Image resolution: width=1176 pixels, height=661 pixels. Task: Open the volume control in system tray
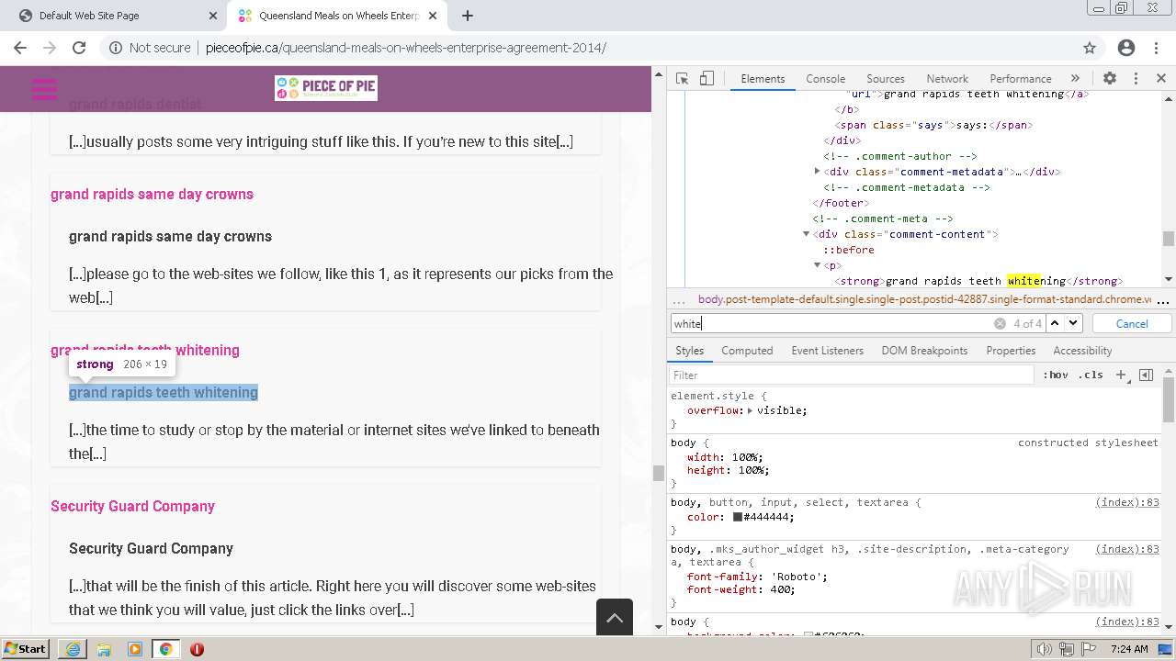[x=1043, y=649]
